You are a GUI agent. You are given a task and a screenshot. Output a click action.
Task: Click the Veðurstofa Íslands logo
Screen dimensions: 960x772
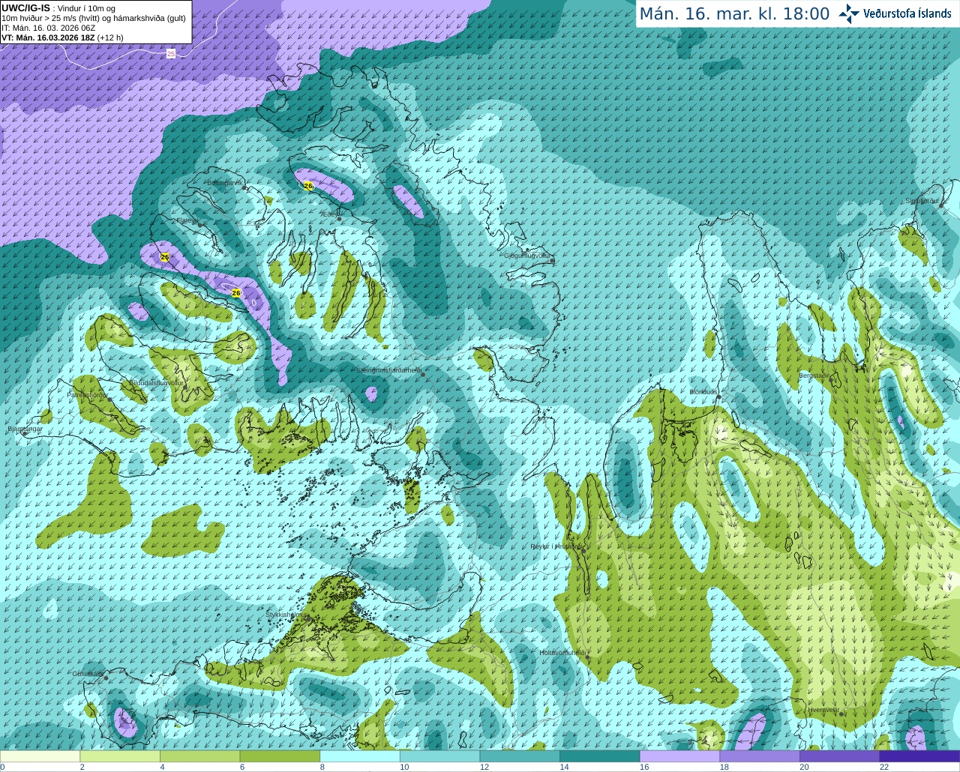[x=895, y=13]
